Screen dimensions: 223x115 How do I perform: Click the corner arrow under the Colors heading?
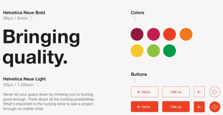pyautogui.click(x=134, y=19)
